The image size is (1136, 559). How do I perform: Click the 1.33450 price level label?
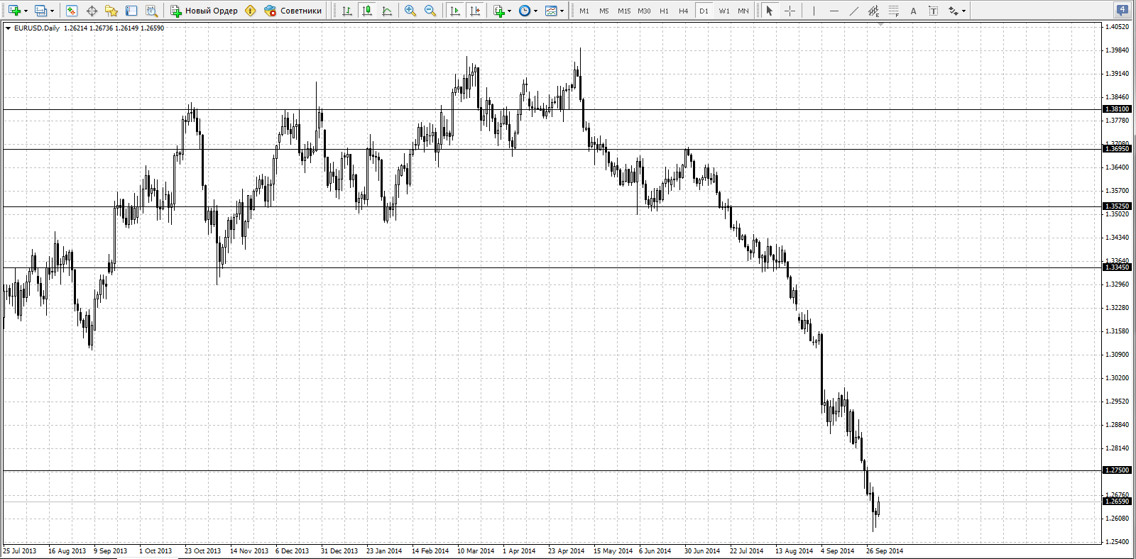click(1117, 267)
